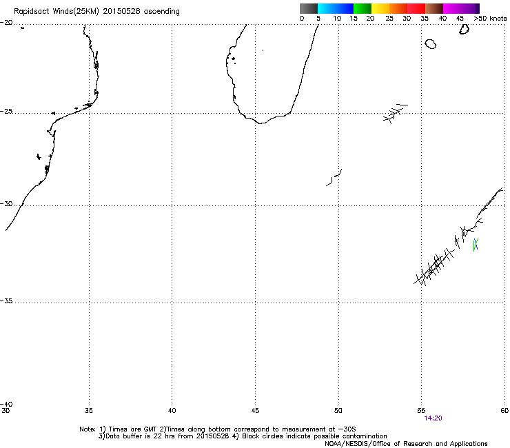Click the gray 0-5 knots color swatch
Viewport: 510px width, 448px height.
[x=309, y=8]
